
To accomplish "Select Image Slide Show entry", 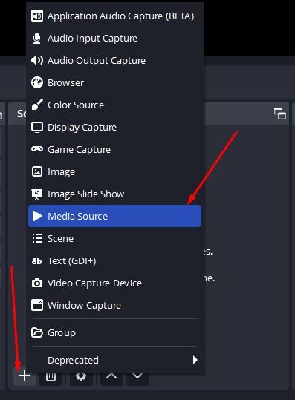I will [x=114, y=194].
